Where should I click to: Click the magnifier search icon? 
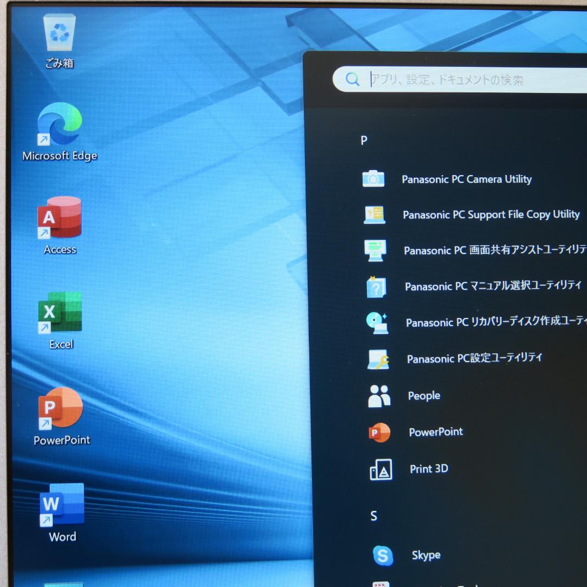(352, 79)
